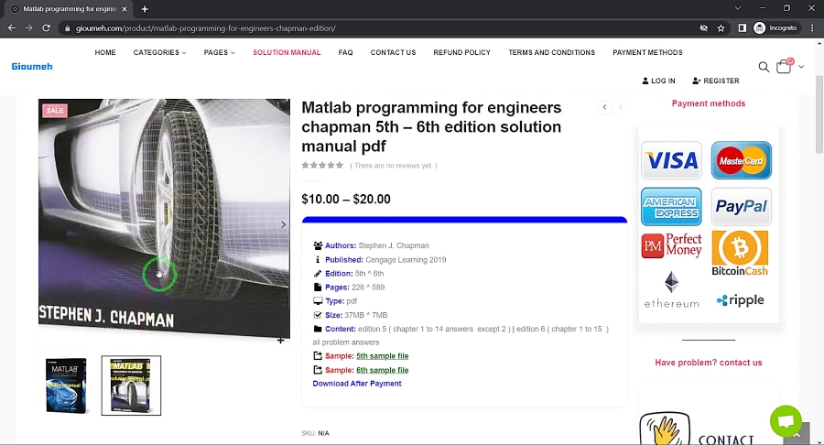This screenshot has height=445, width=824.
Task: Zoom product image with plus icon
Action: click(x=281, y=341)
